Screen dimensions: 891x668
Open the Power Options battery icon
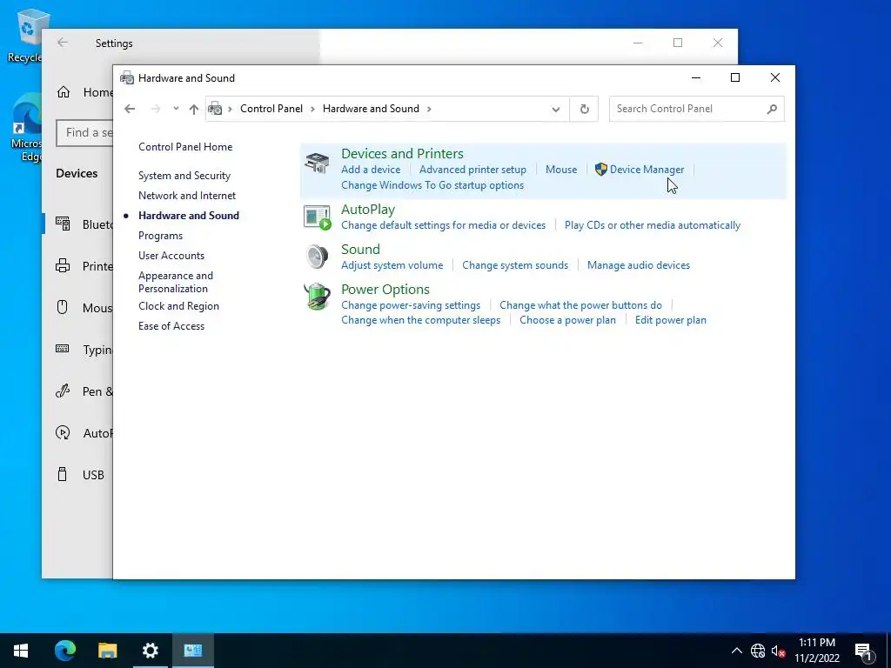coord(317,297)
